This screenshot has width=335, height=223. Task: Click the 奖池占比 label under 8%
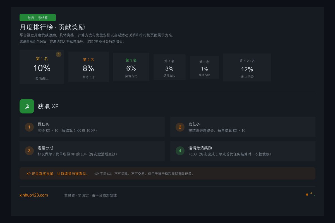[88, 77]
